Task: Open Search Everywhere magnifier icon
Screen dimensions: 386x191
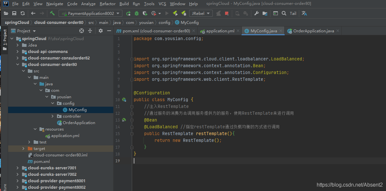Action: [x=284, y=13]
